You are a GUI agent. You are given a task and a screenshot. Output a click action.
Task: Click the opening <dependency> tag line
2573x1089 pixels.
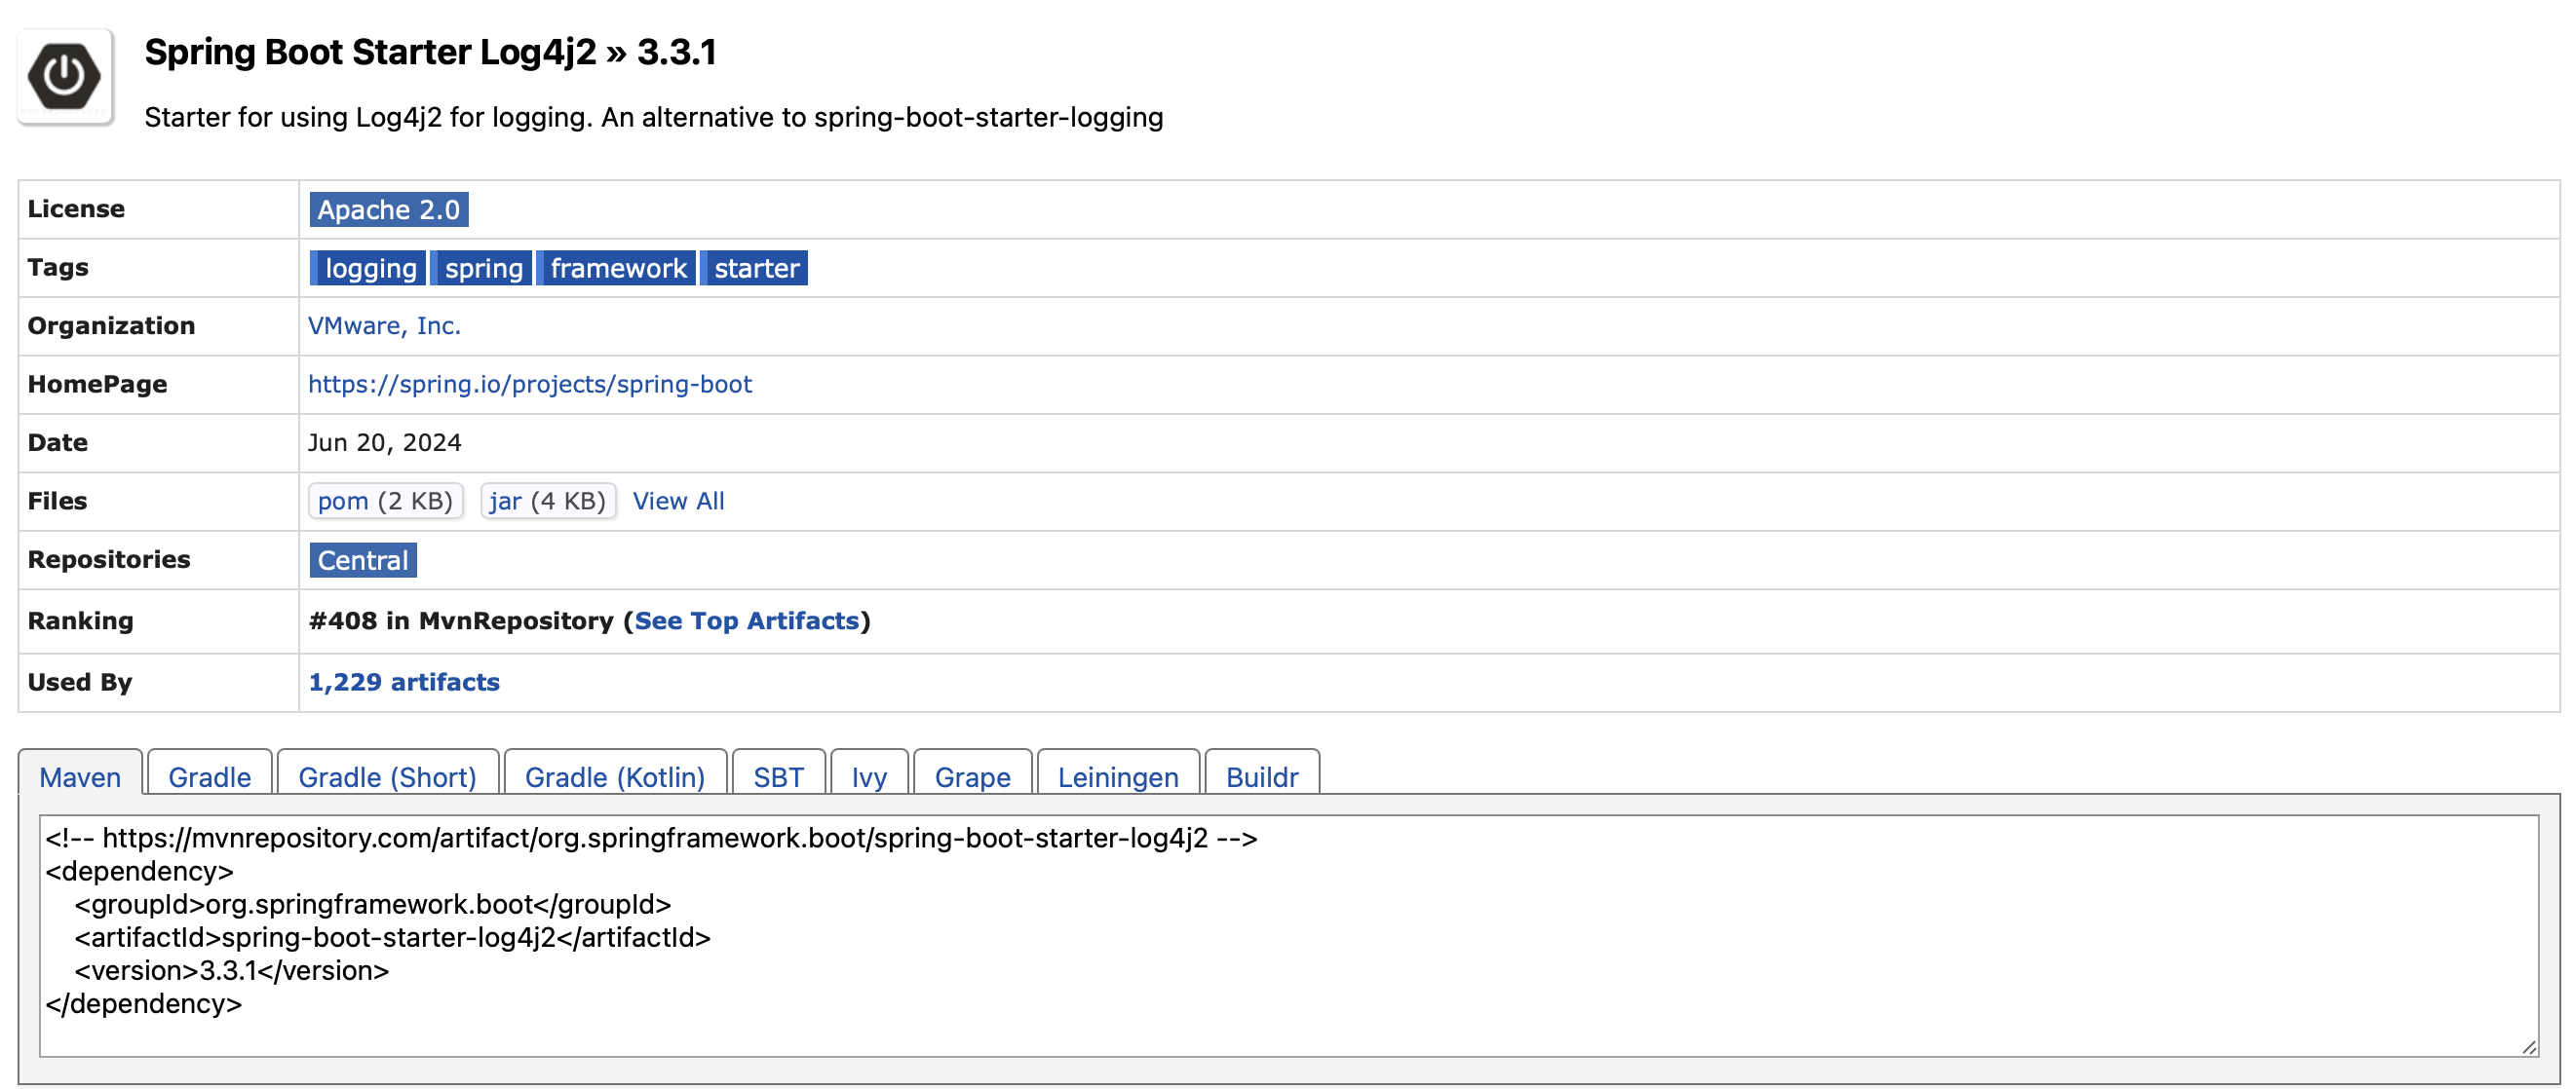[138, 872]
